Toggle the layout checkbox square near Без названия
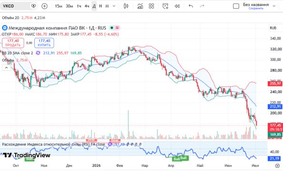 click(x=236, y=6)
